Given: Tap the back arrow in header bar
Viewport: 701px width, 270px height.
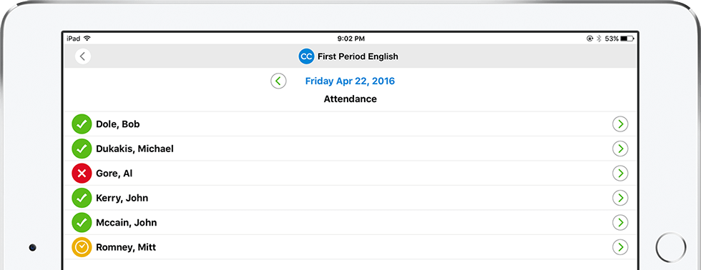Looking at the screenshot, I should 83,56.
